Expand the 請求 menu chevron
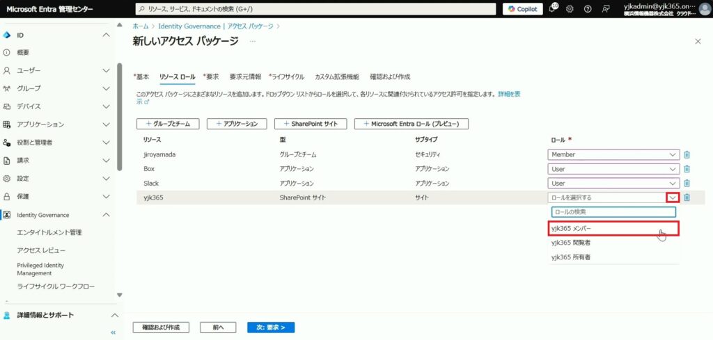Viewport: 713px width, 340px height. pos(106,161)
